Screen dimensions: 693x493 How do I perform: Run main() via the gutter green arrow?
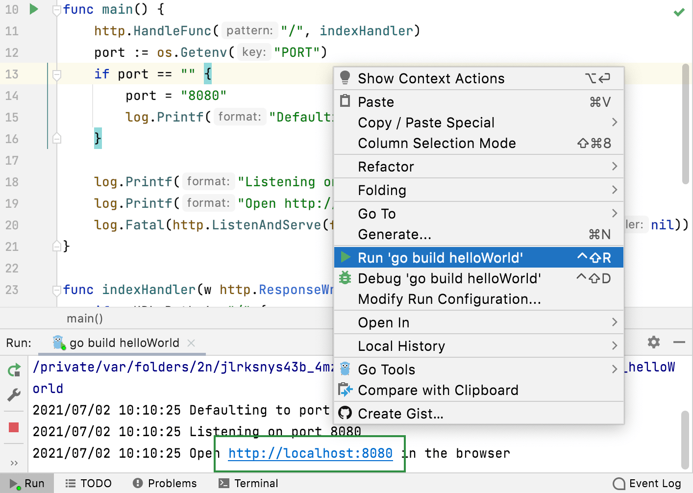coord(33,9)
